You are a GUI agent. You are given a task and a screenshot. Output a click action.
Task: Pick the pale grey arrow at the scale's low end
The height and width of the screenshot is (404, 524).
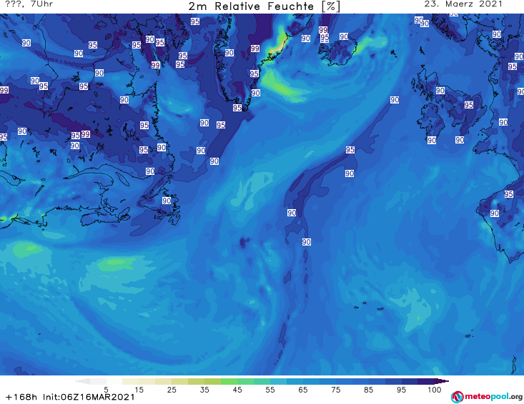[x=82, y=381]
